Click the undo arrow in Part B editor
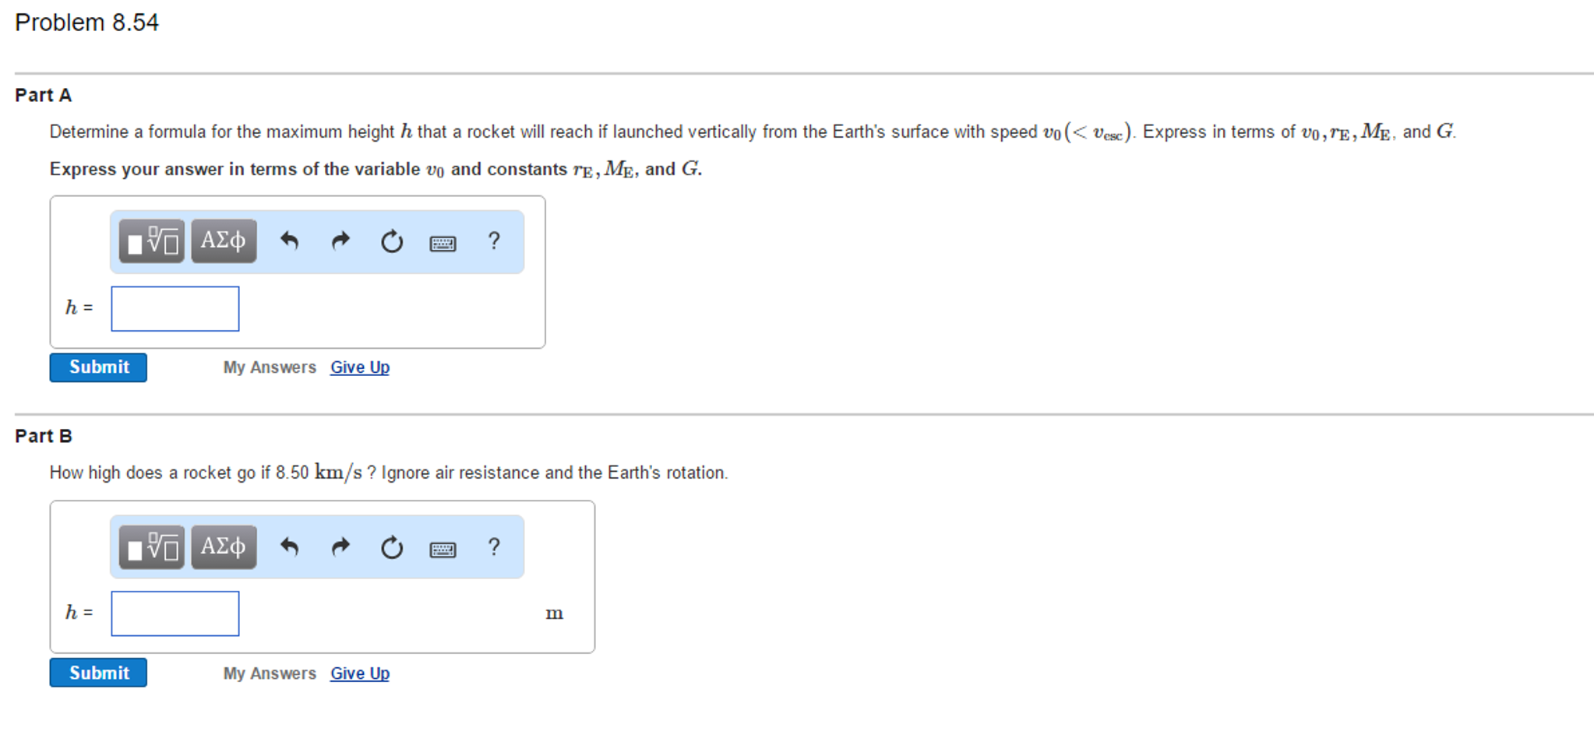The image size is (1594, 738). [x=290, y=547]
